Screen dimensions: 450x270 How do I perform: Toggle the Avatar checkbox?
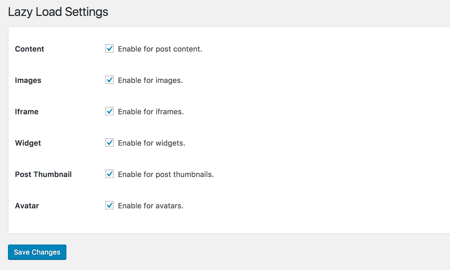pyautogui.click(x=109, y=205)
